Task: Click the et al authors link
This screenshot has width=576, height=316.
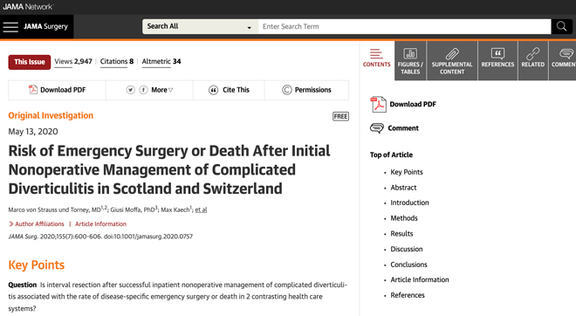Action: click(201, 210)
